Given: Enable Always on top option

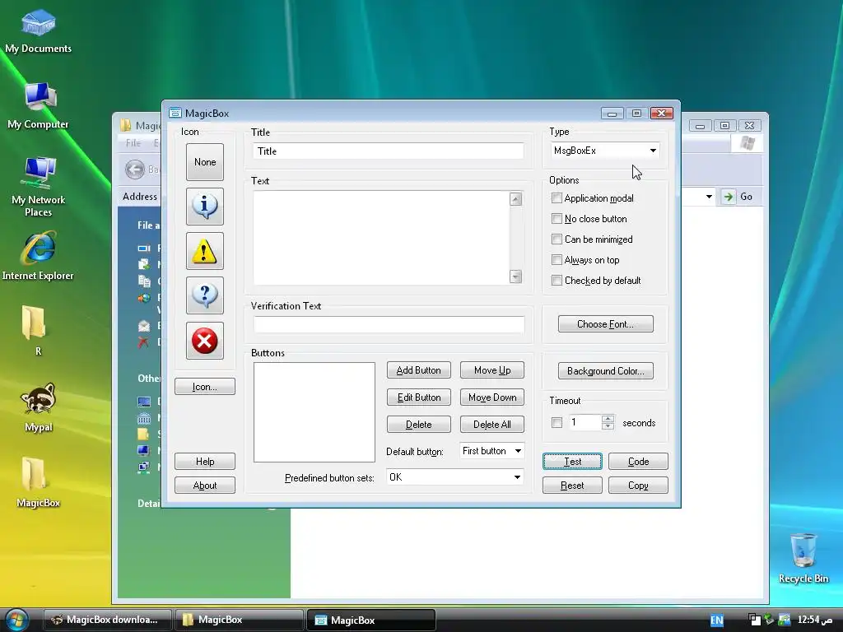Looking at the screenshot, I should [557, 260].
